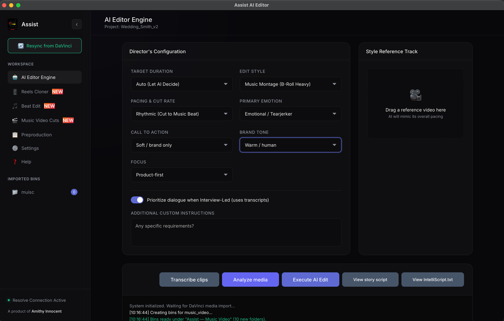
Task: Click the Preproduction clipboard icon
Action: (15, 135)
